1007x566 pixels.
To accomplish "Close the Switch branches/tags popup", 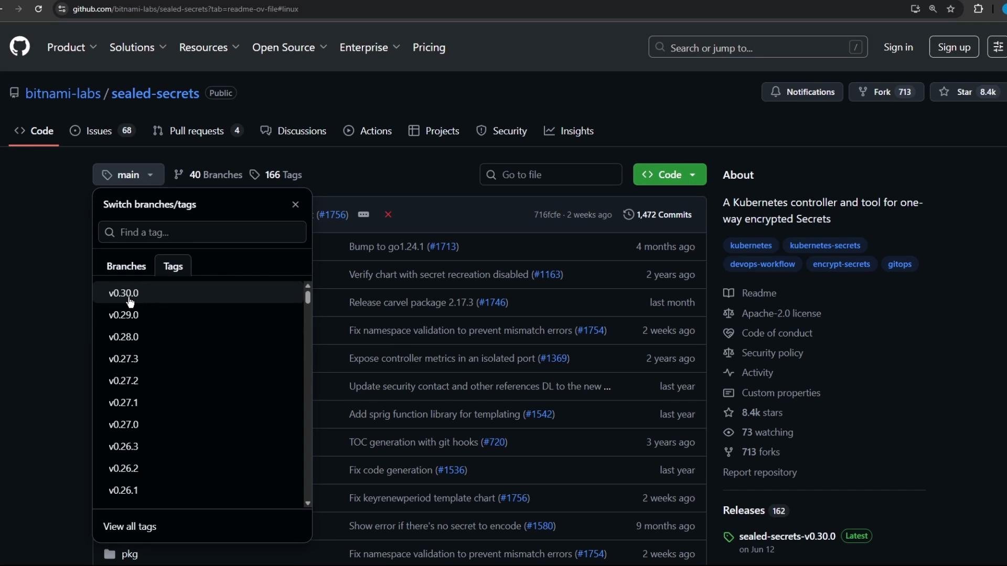I will (x=296, y=204).
